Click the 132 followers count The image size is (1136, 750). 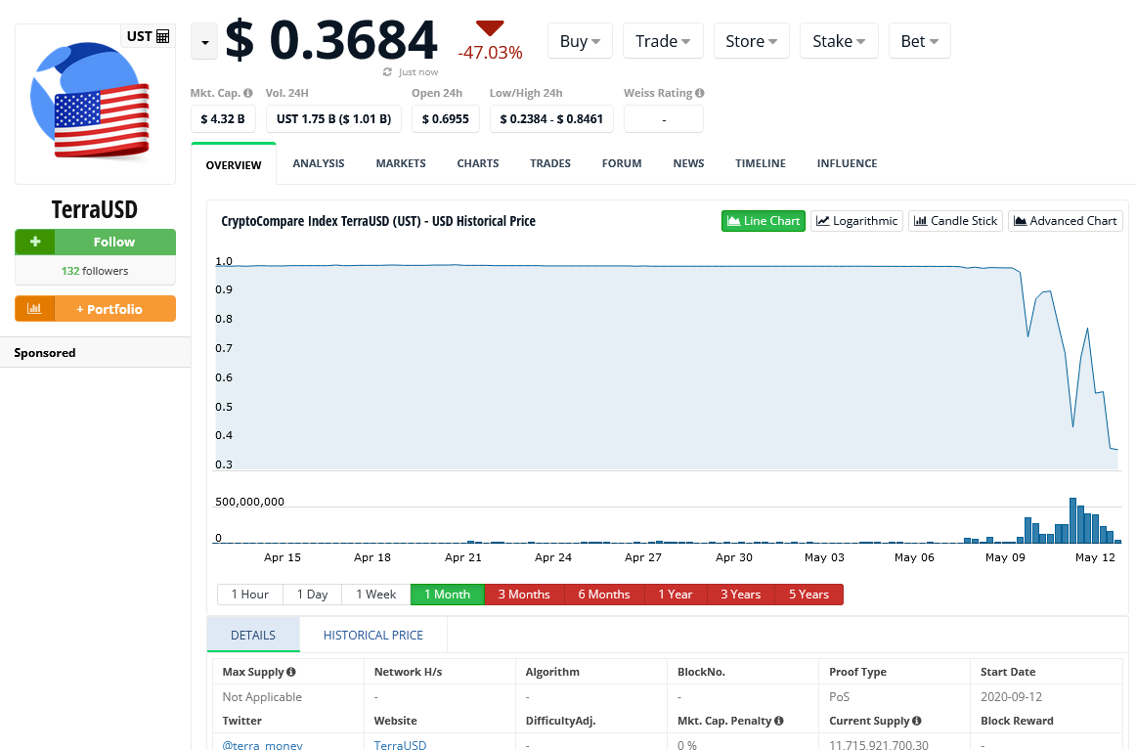click(95, 271)
